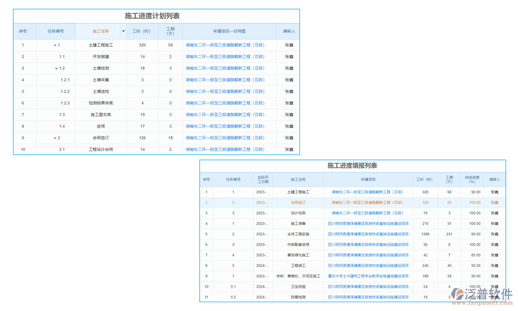Collapse the arrow beside task number 2
The width and height of the screenshot is (518, 311).
click(x=55, y=138)
